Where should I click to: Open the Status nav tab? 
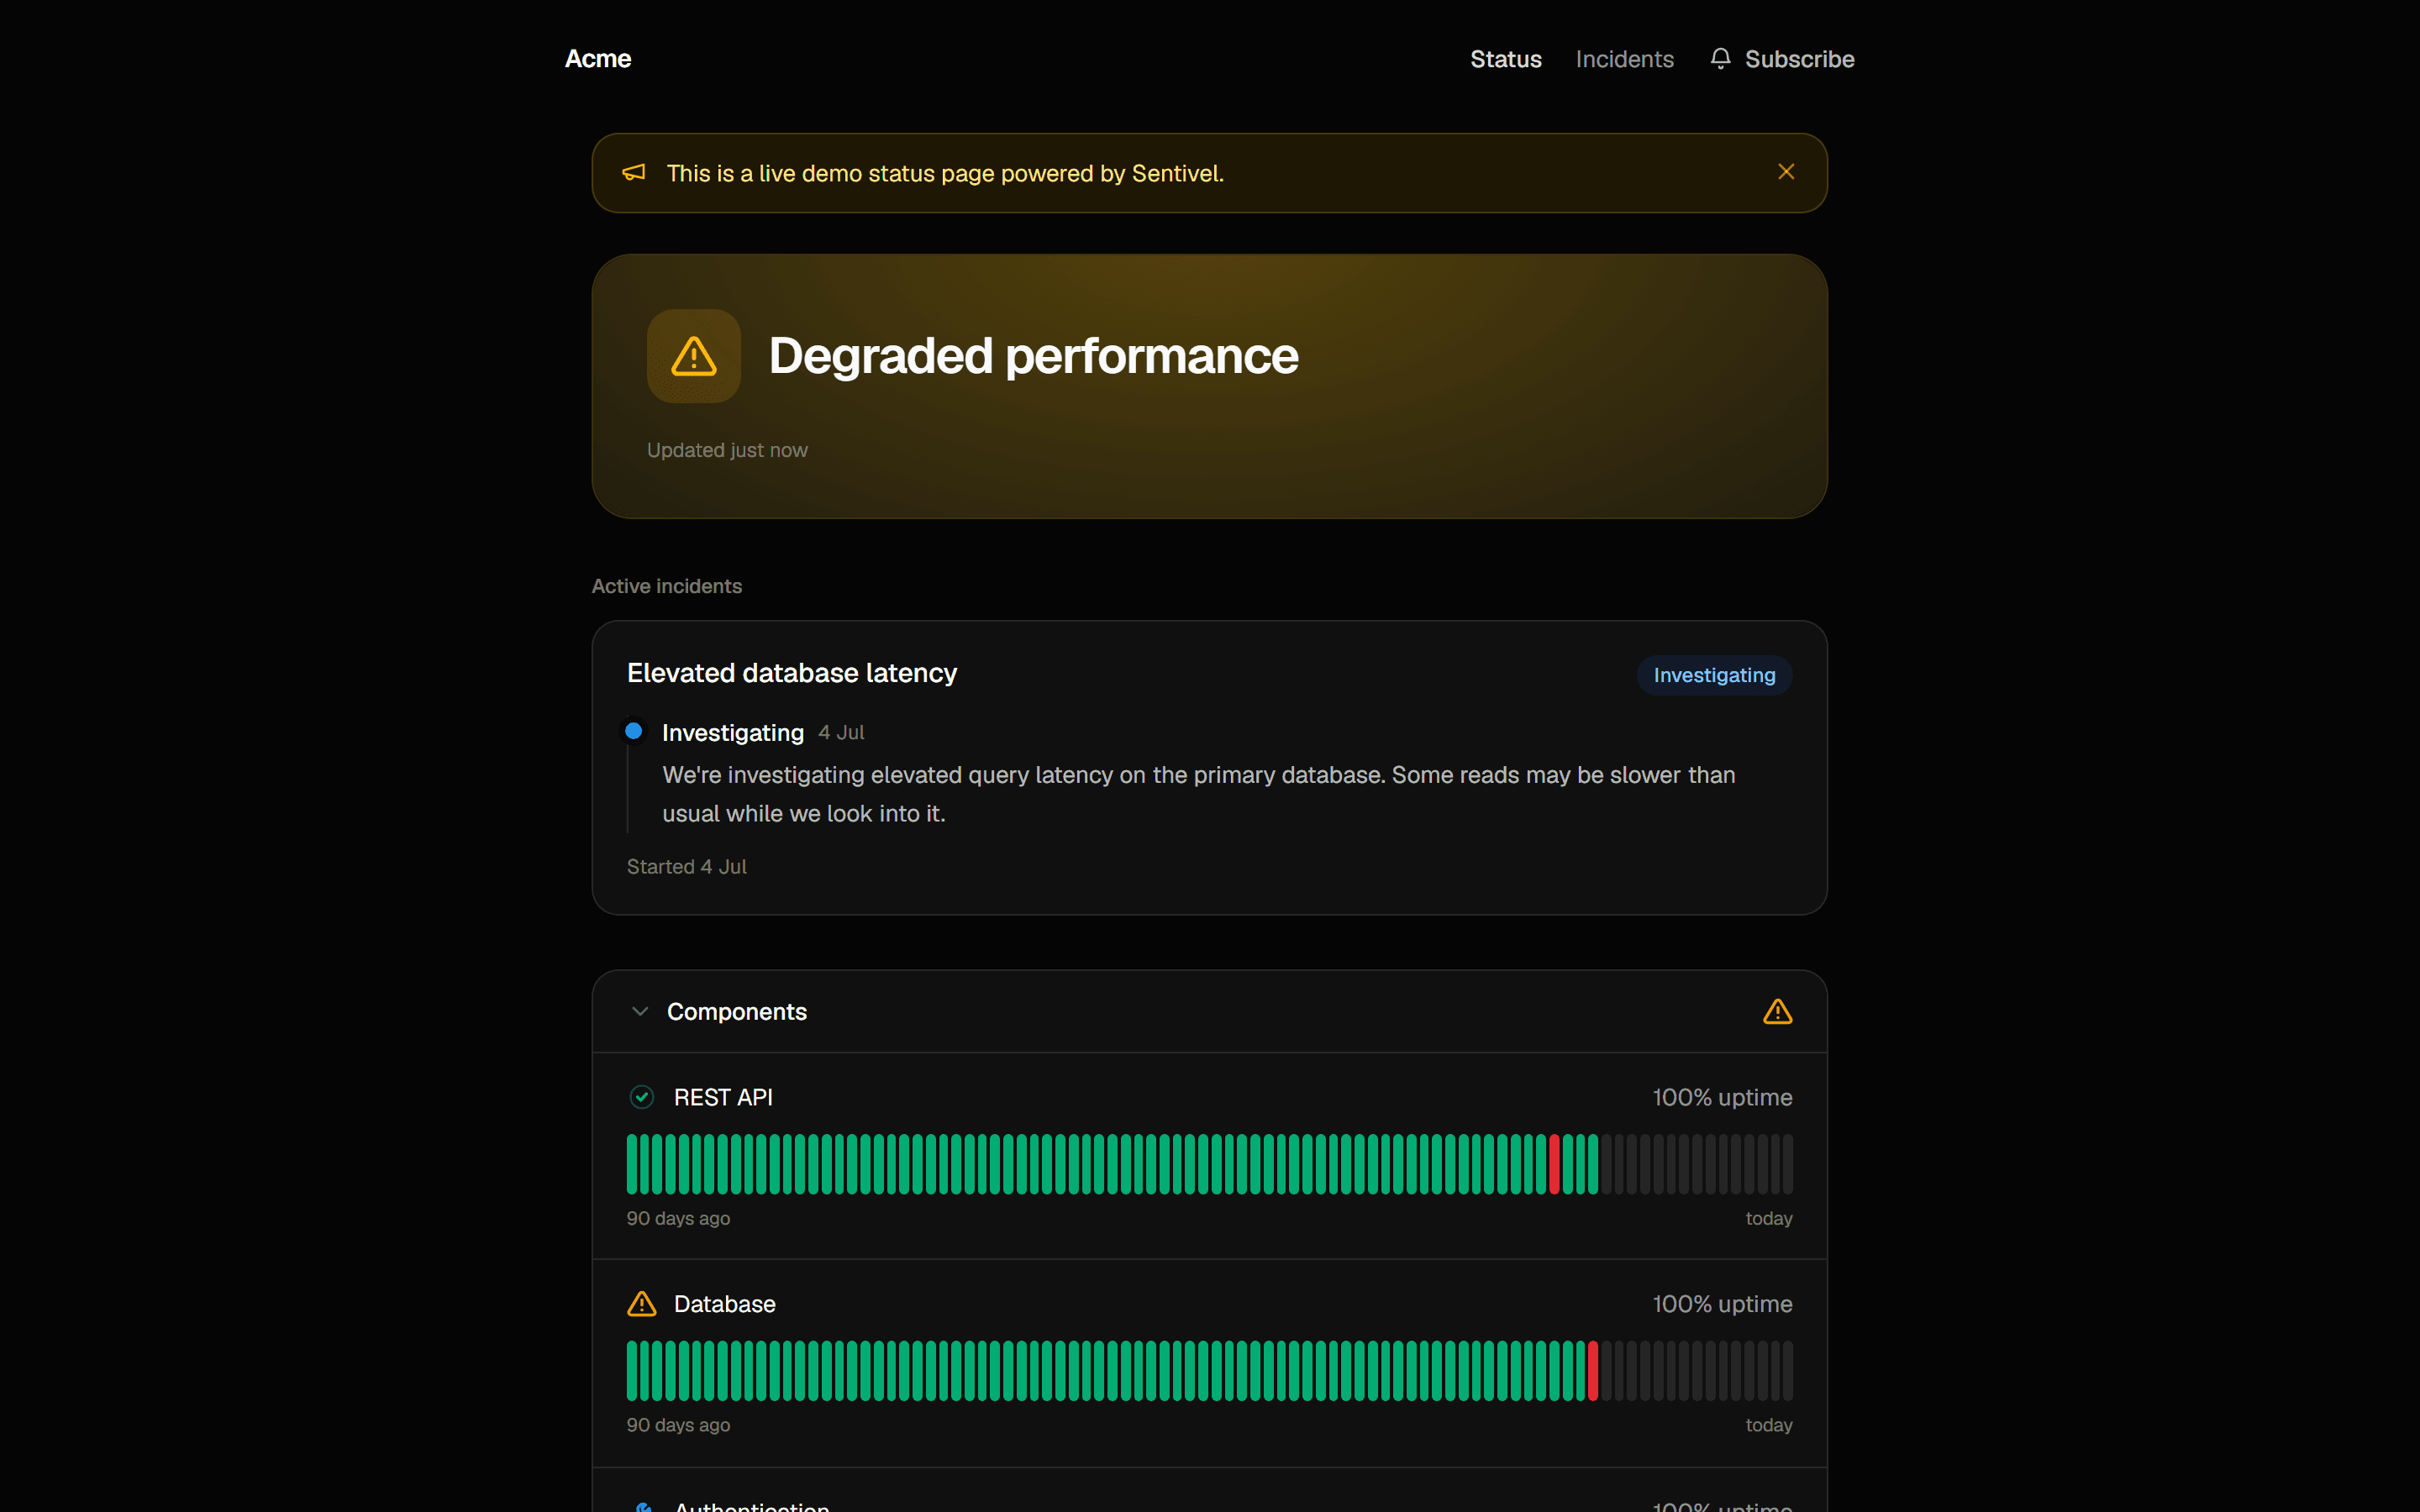pos(1505,59)
